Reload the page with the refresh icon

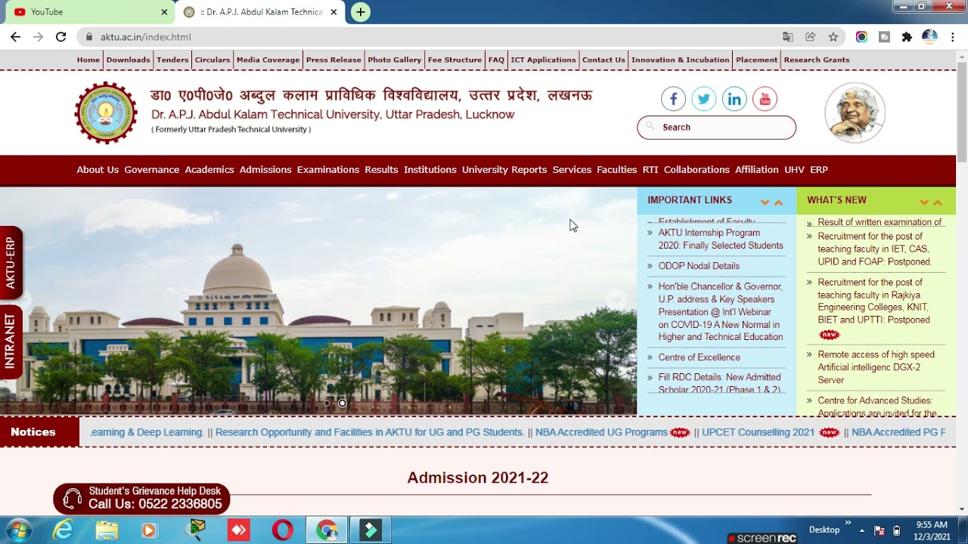[60, 36]
